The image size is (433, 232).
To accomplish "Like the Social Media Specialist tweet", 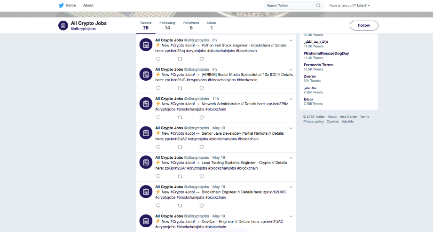I will (202, 88).
